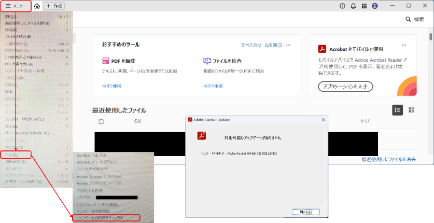
Task: Select Acrobat ヘルプ in the submenu
Action: click(92, 156)
